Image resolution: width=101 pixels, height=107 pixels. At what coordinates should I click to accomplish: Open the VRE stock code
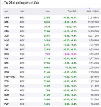6,49
